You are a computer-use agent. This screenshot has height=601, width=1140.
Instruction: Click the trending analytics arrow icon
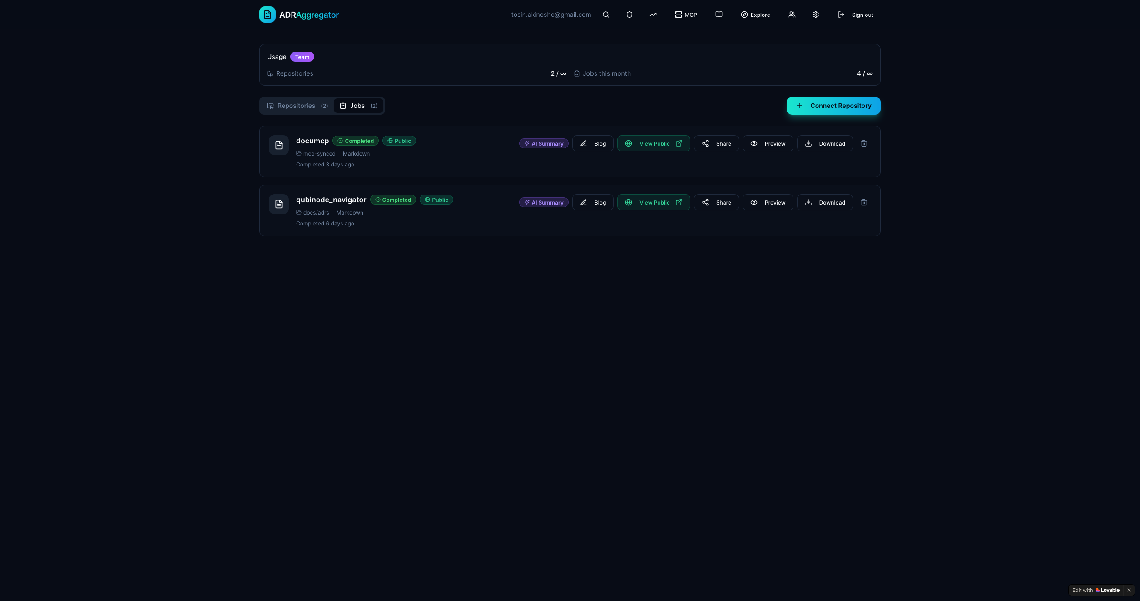pos(653,15)
